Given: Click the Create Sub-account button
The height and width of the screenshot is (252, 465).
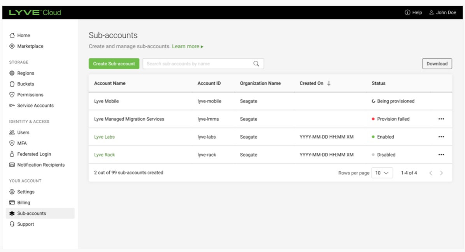Looking at the screenshot, I should [x=114, y=64].
